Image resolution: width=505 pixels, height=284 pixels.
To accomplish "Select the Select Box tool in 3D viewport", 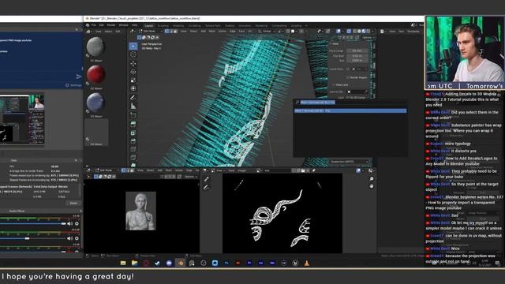I will (133, 46).
